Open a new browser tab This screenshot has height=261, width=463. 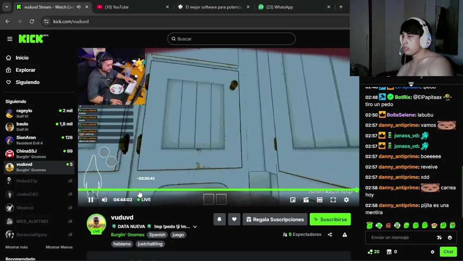[341, 7]
